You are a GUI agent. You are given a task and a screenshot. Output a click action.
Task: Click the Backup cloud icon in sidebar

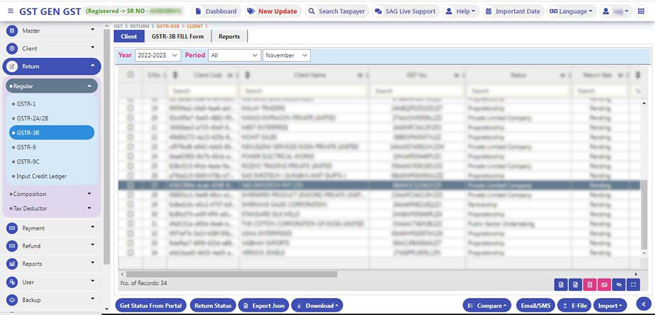[x=12, y=300]
